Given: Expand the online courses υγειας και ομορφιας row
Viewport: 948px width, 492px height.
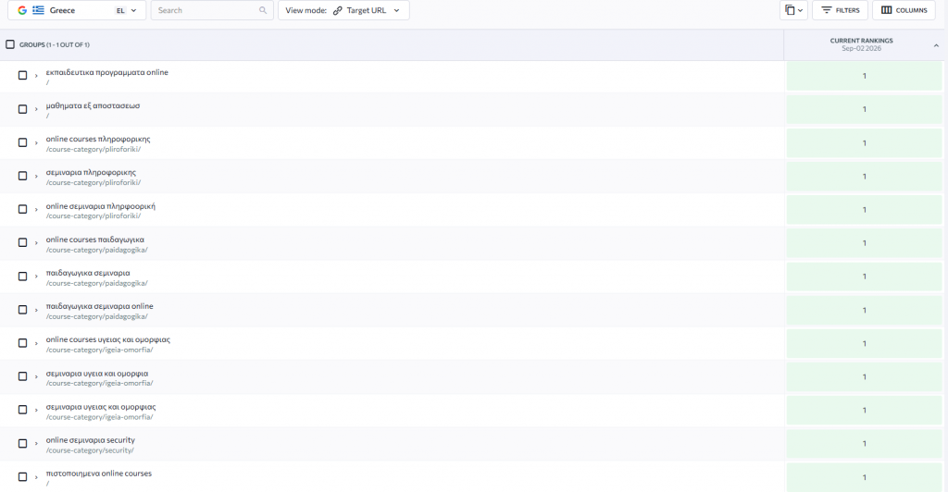Looking at the screenshot, I should point(36,343).
